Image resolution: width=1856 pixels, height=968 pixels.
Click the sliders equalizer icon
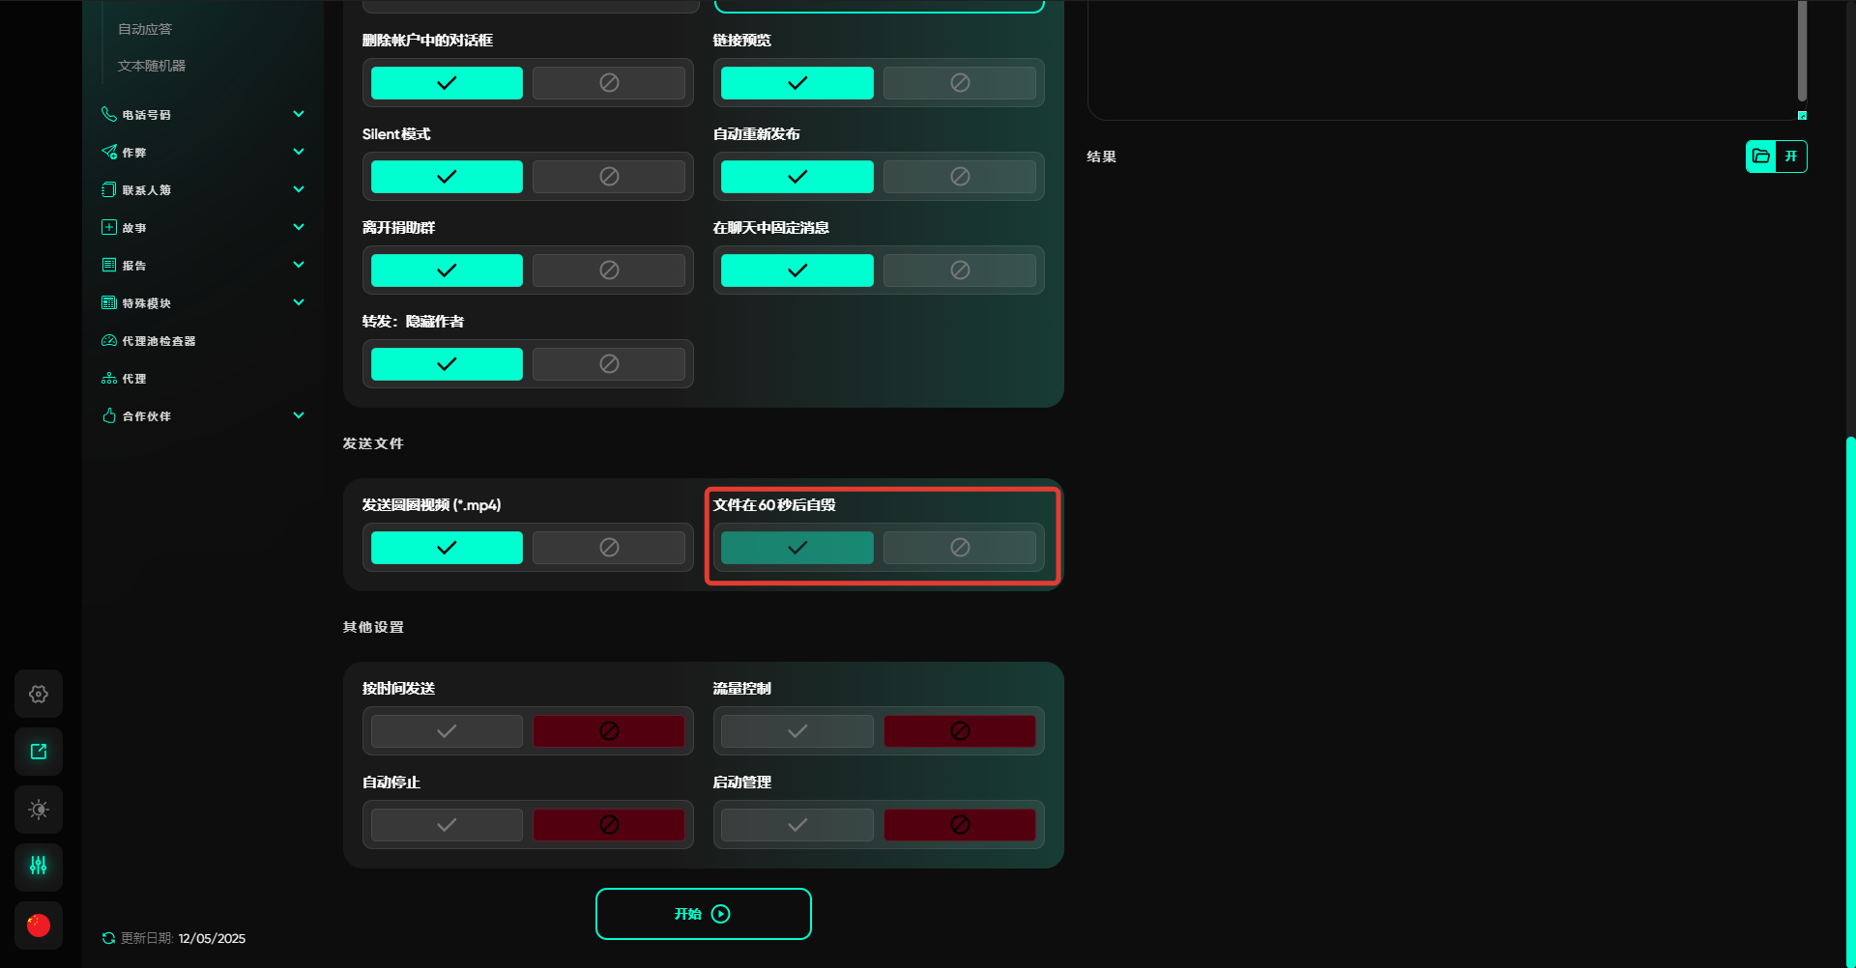[x=39, y=866]
